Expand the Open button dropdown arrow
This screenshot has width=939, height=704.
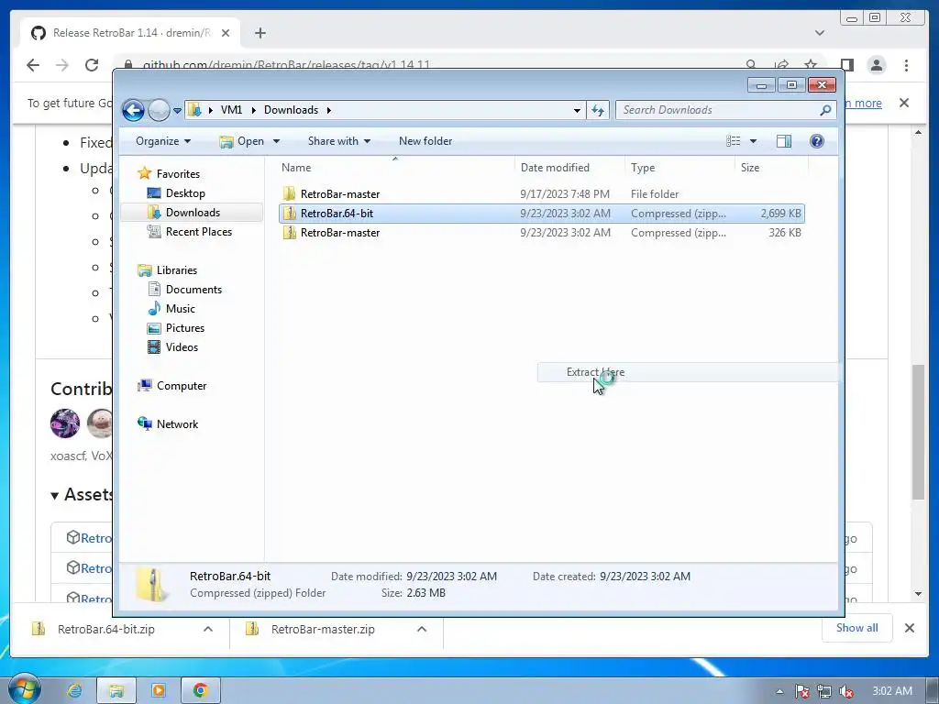click(276, 141)
